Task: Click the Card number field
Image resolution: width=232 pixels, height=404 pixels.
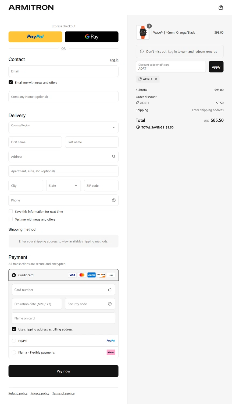Action: [x=63, y=290]
